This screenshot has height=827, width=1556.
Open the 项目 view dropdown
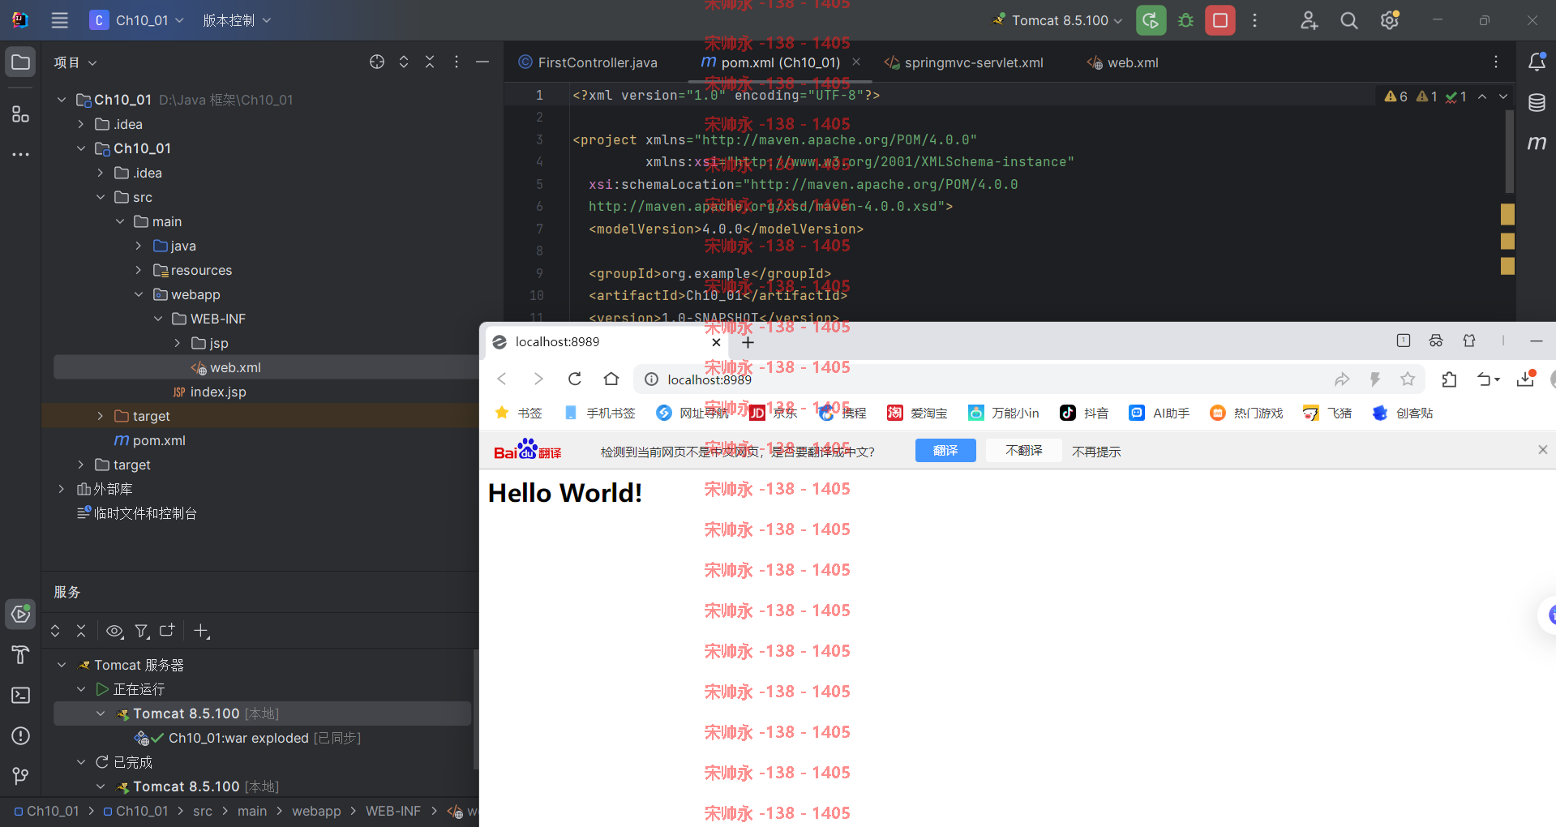click(75, 62)
